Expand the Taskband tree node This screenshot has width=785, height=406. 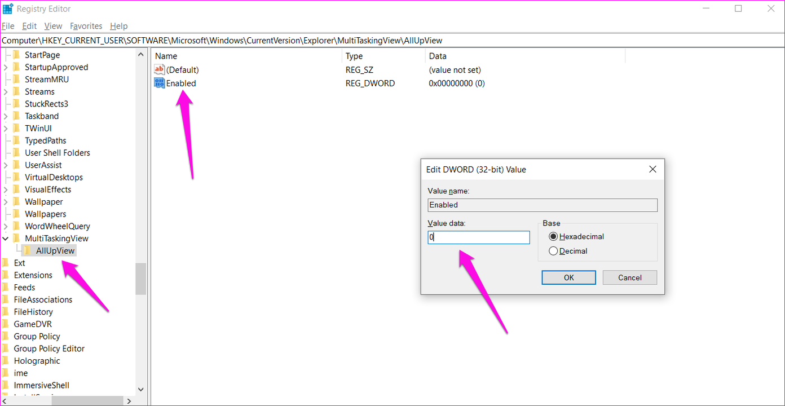6,116
